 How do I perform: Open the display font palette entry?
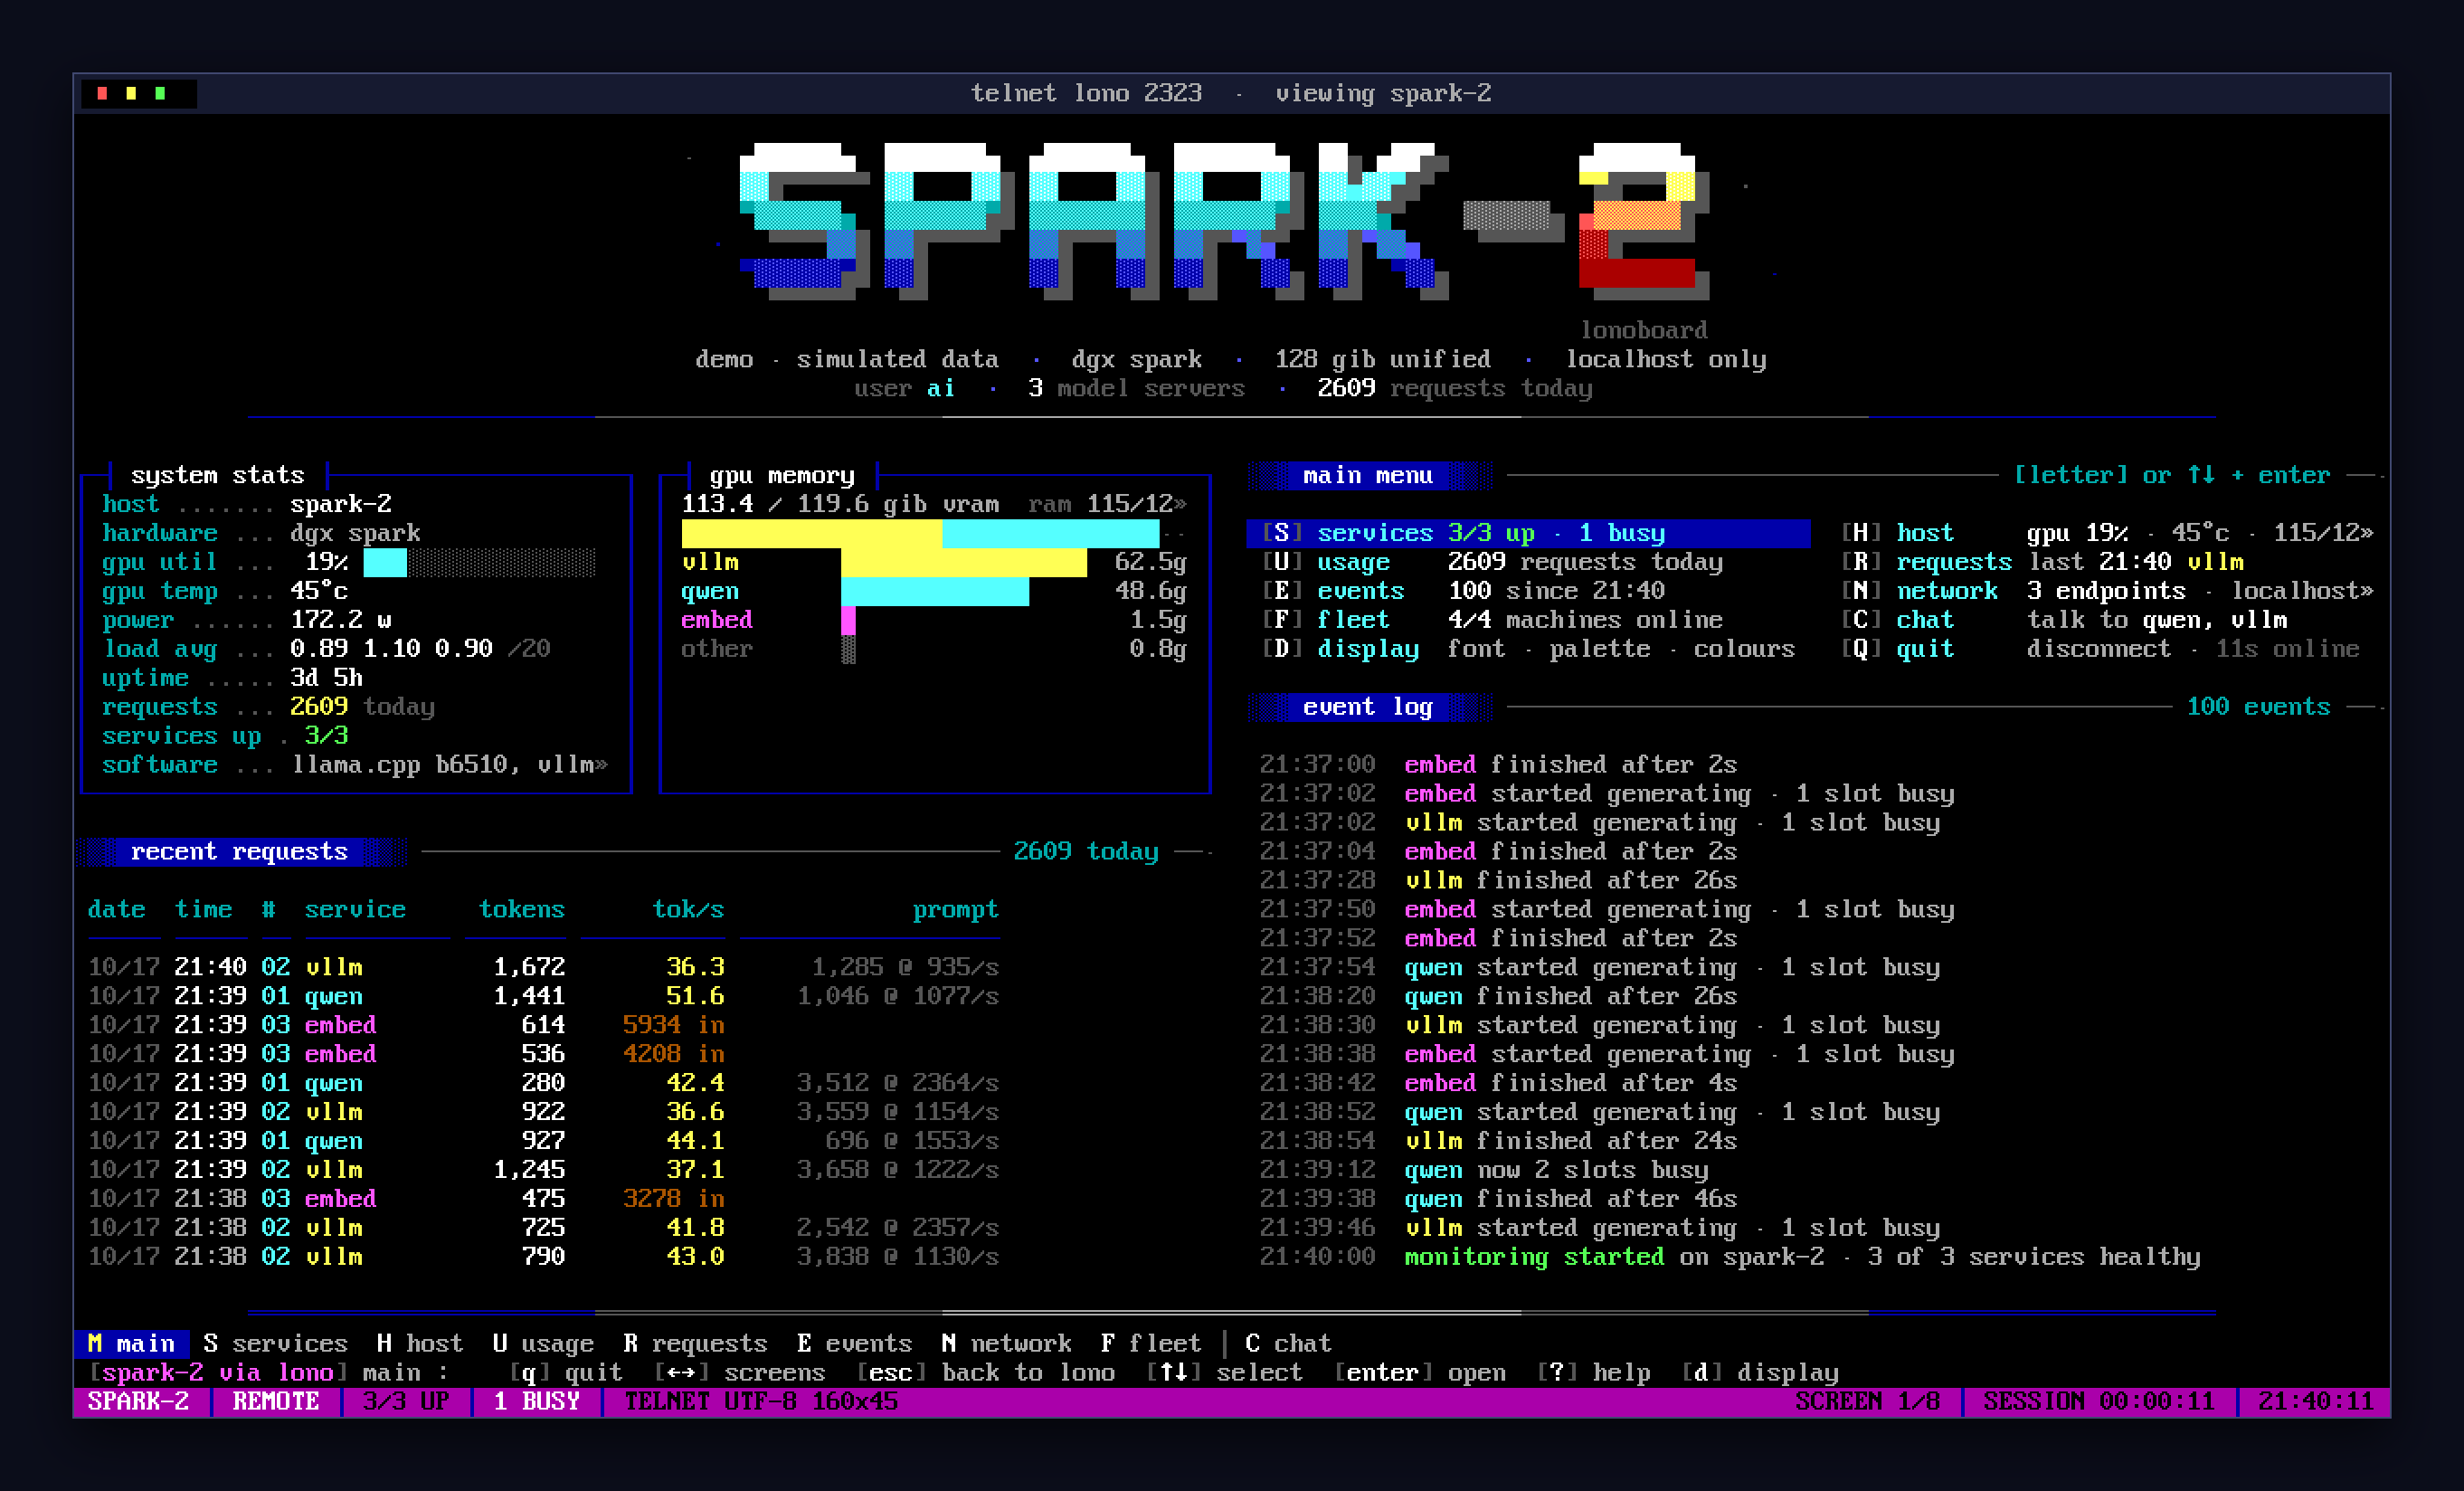1528,649
